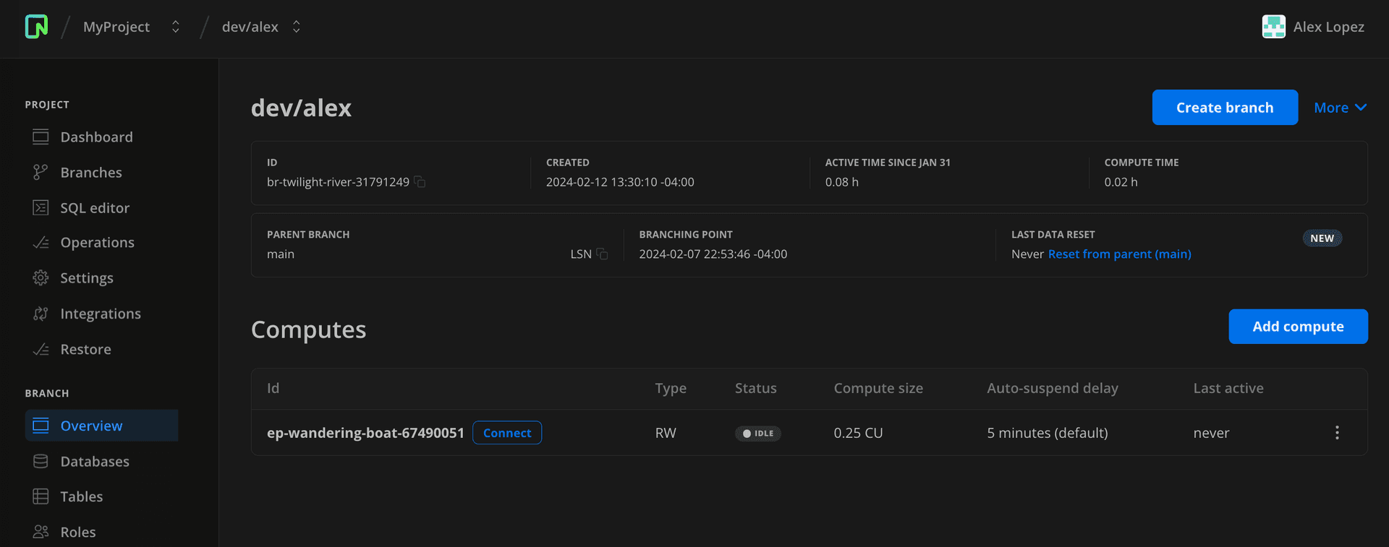The height and width of the screenshot is (547, 1389).
Task: Expand the dev/alex branch selector
Action: point(296,27)
